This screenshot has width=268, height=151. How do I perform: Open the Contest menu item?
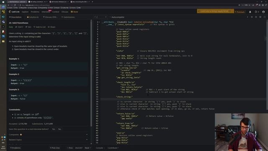[x=56, y=12]
